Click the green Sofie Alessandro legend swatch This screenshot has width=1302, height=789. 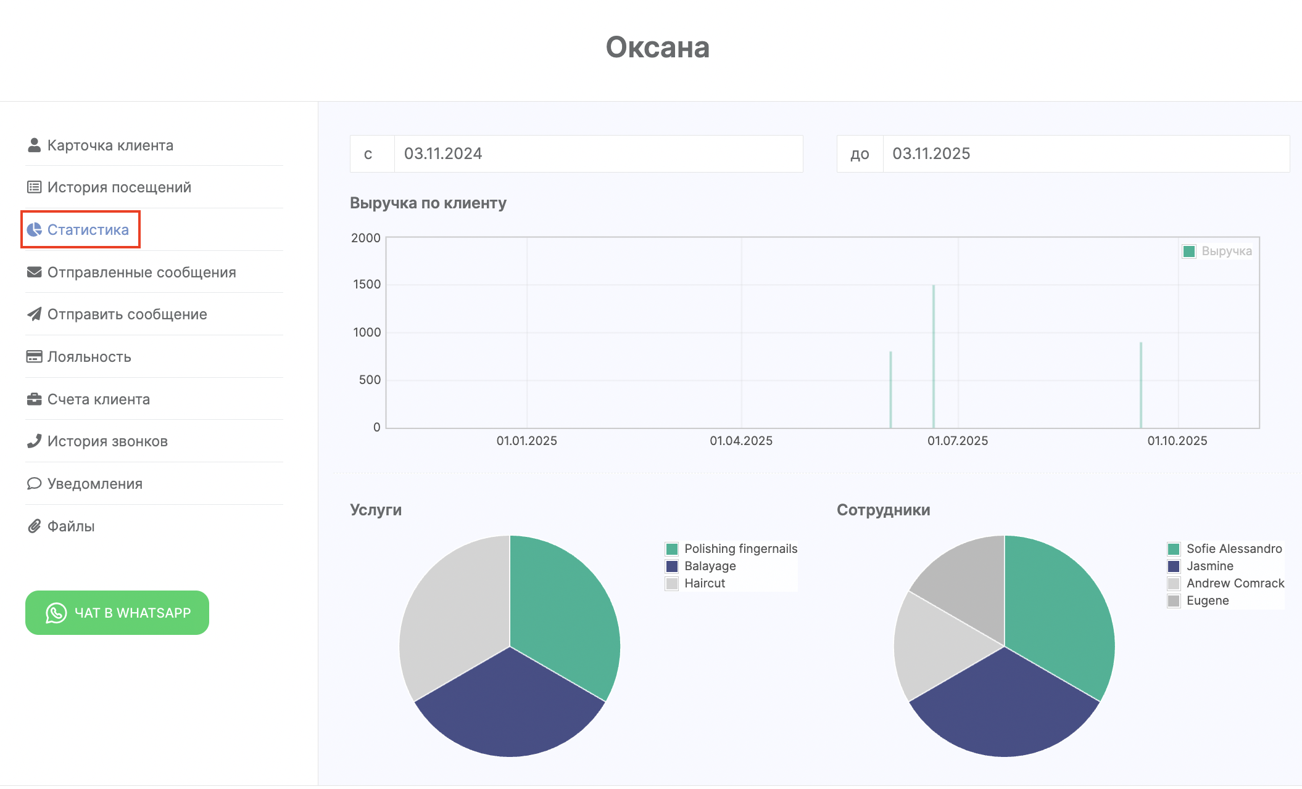click(x=1174, y=549)
